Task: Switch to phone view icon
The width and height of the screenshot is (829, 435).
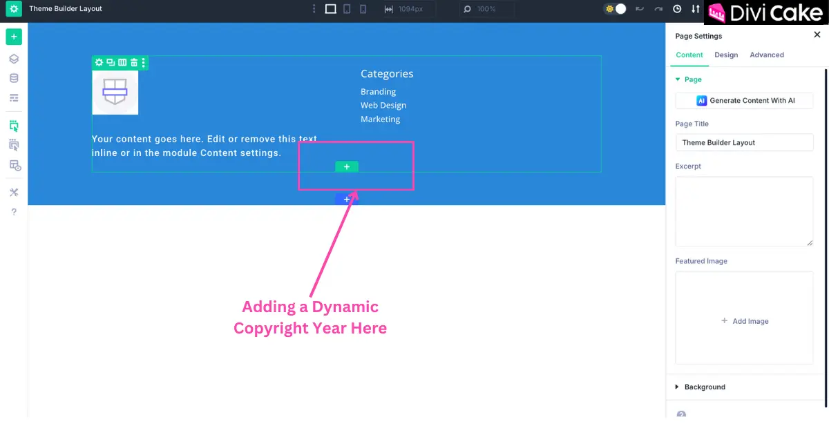Action: [x=363, y=9]
